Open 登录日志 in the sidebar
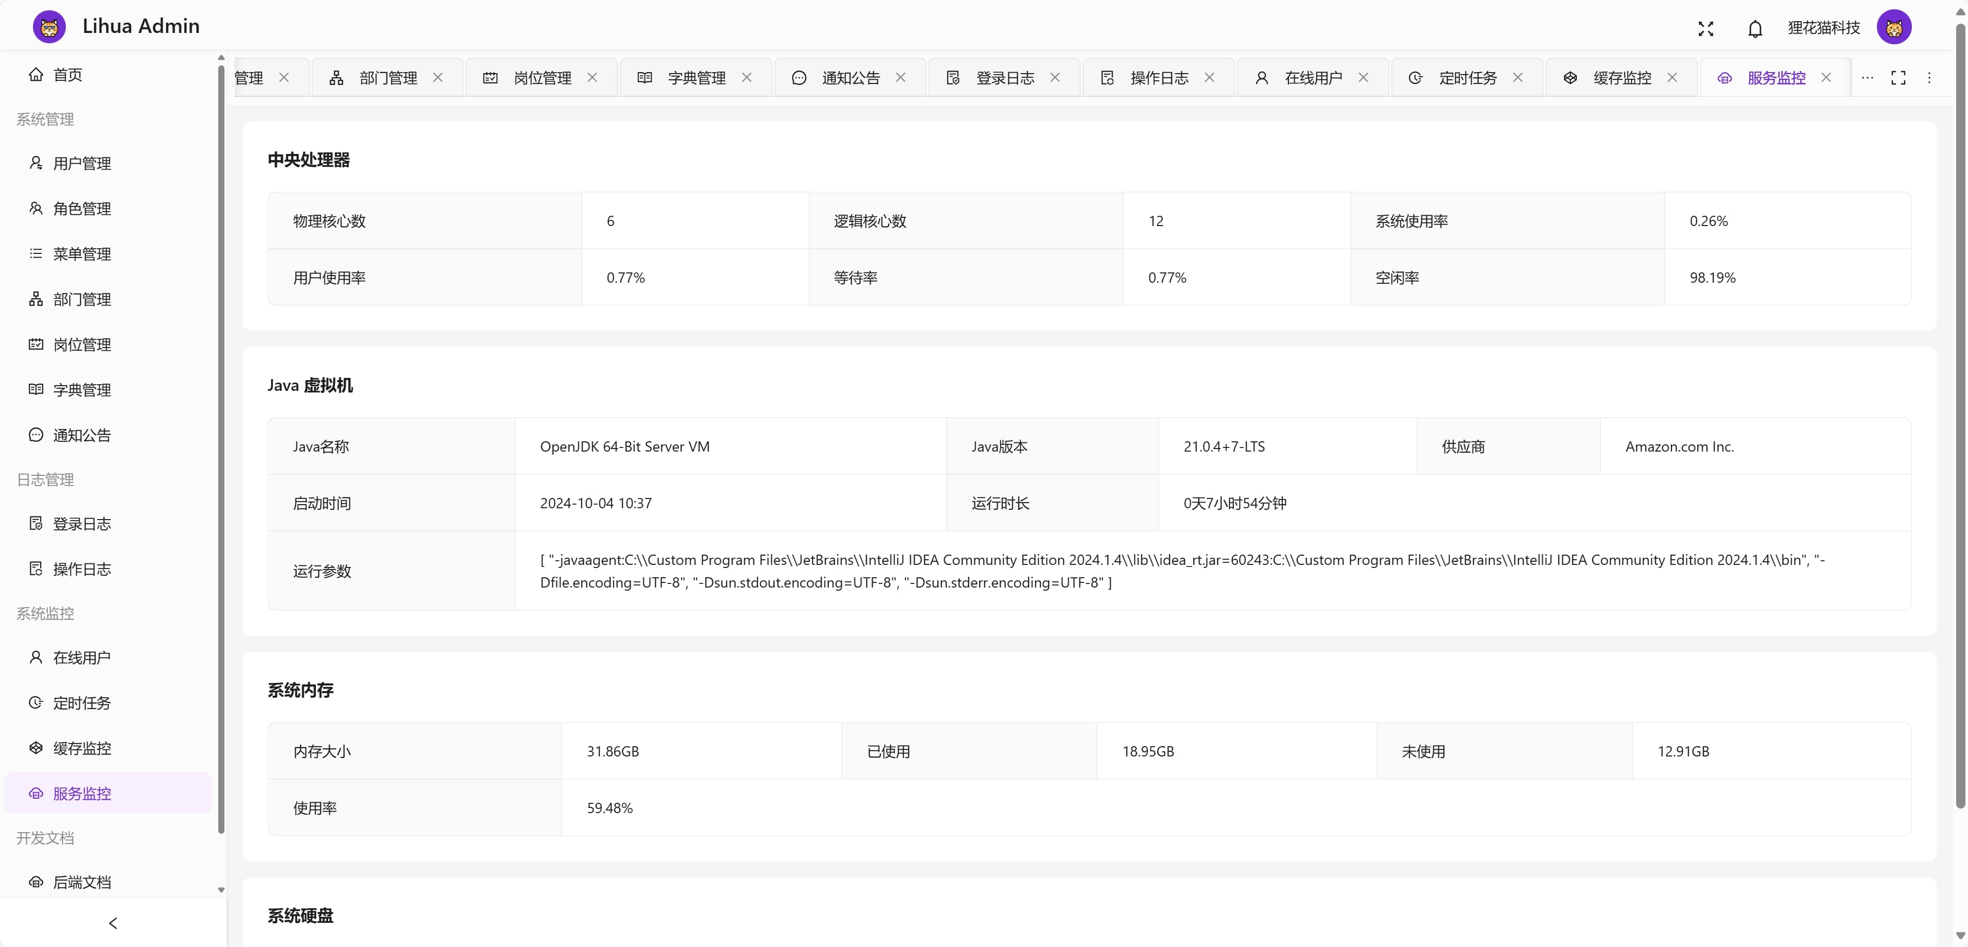The height and width of the screenshot is (947, 1968). coord(109,524)
